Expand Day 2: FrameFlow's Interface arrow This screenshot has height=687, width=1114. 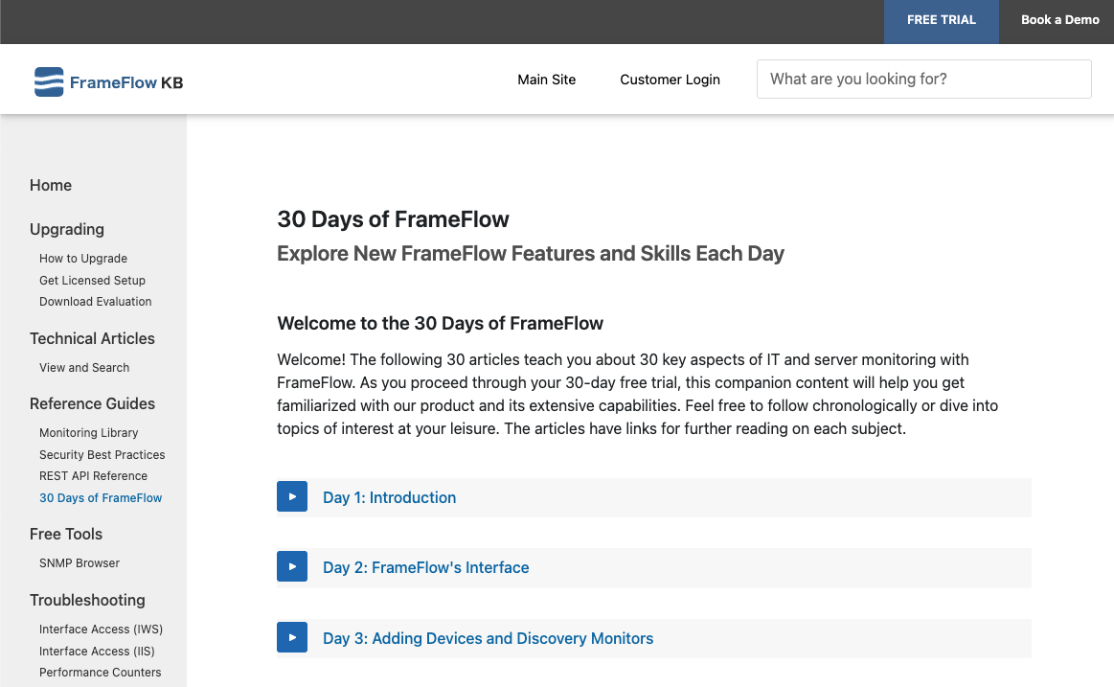[292, 566]
